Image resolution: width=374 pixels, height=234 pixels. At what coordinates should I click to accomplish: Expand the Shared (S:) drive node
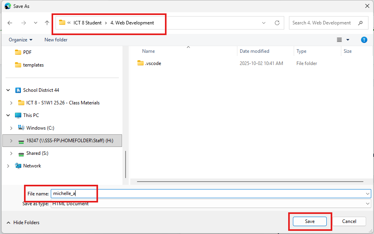coord(11,153)
